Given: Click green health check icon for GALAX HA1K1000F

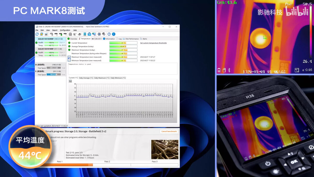Looking at the screenshot, I should [36, 52].
